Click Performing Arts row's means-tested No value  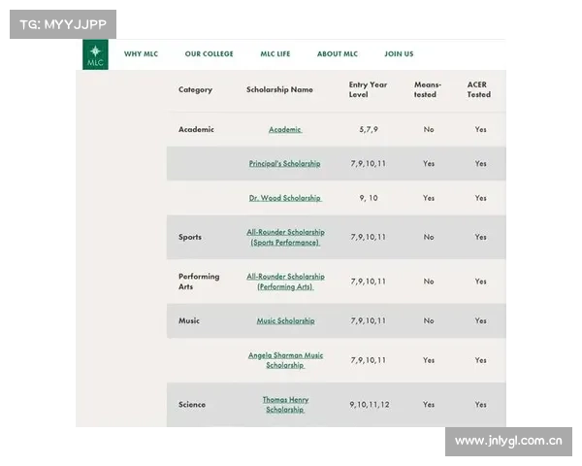(x=429, y=282)
